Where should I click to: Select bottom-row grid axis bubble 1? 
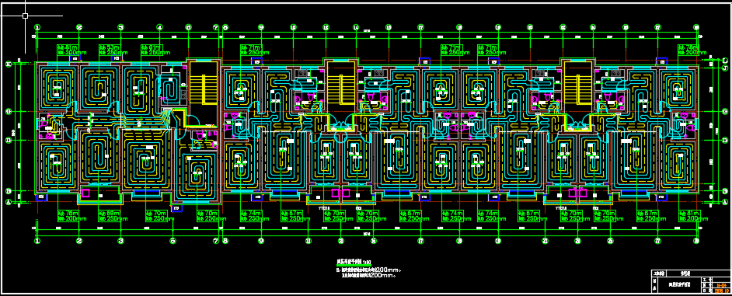pos(37,241)
